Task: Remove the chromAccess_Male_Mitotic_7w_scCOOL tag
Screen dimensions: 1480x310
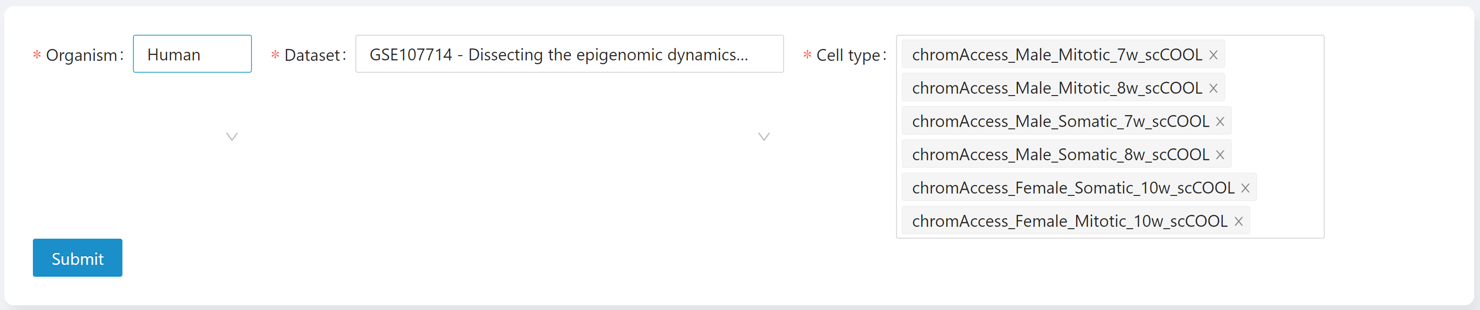Action: pos(1213,55)
